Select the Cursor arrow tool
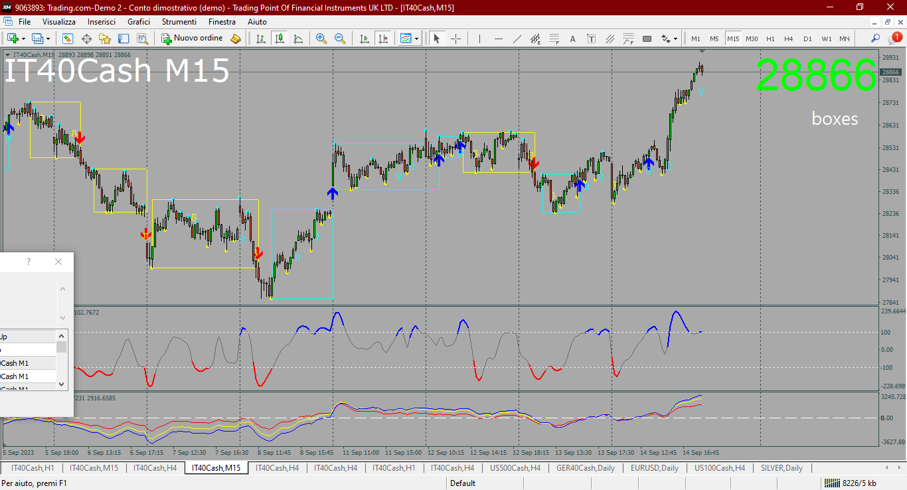 [437, 39]
